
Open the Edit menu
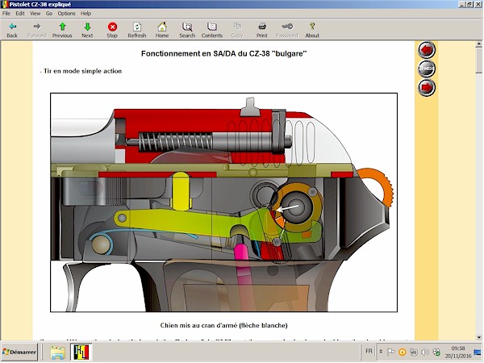pos(20,13)
